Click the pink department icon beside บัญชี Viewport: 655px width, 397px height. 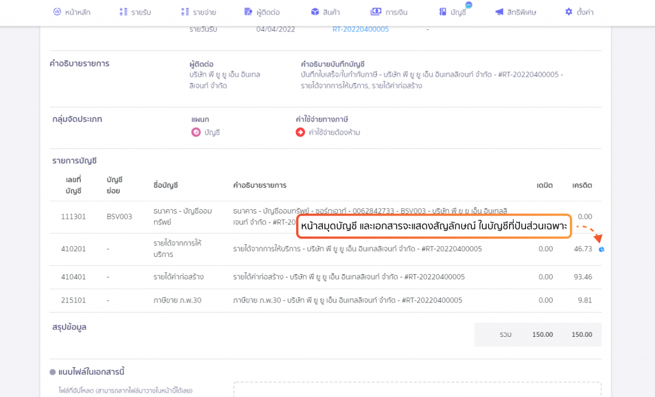pos(196,132)
